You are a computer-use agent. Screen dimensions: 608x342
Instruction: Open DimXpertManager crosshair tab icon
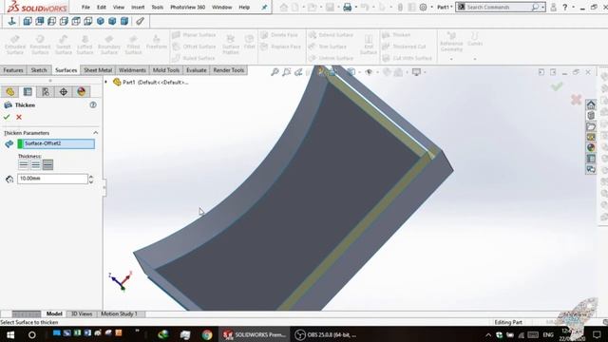pos(64,91)
